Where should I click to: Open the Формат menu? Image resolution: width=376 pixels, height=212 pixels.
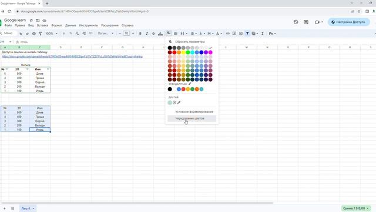[x=56, y=25]
